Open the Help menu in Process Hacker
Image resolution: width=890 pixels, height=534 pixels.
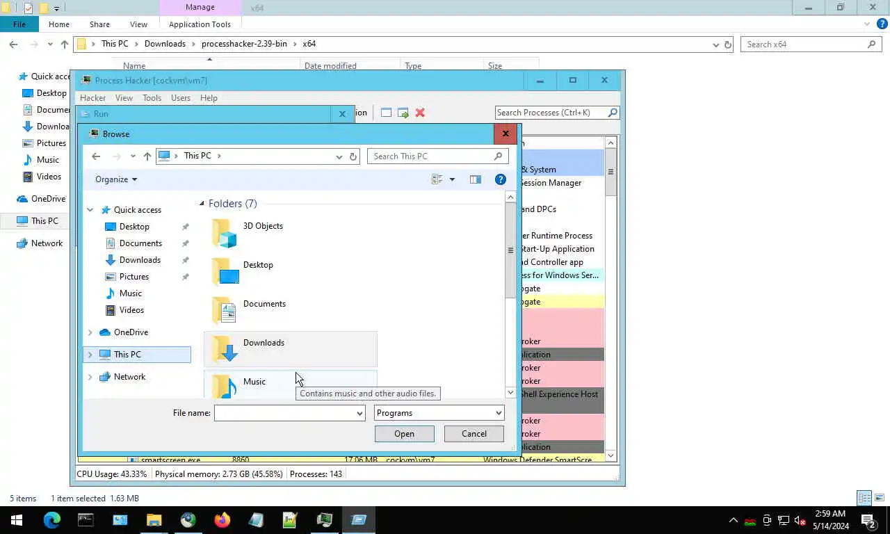[x=209, y=98]
